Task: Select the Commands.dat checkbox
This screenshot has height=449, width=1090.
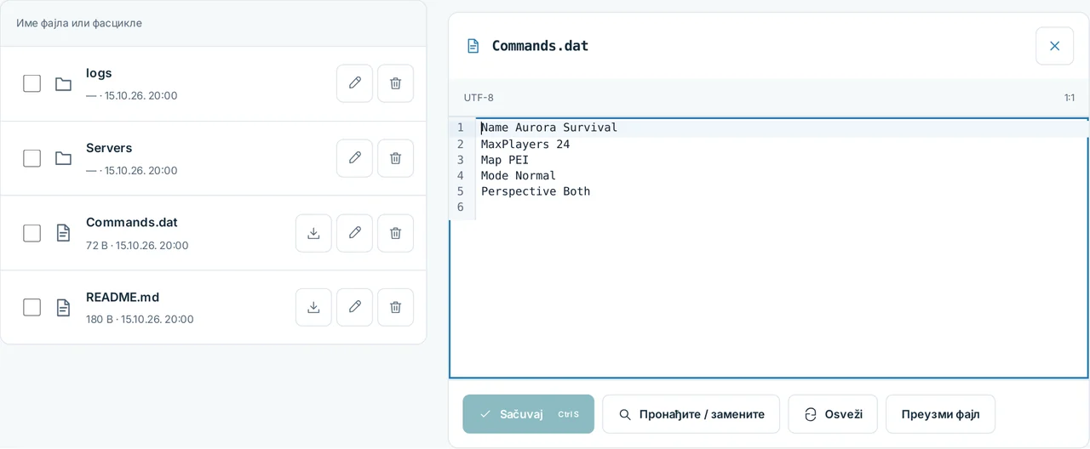Action: click(x=32, y=233)
